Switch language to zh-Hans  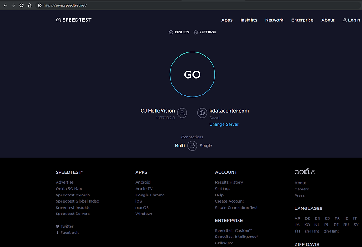pyautogui.click(x=312, y=231)
